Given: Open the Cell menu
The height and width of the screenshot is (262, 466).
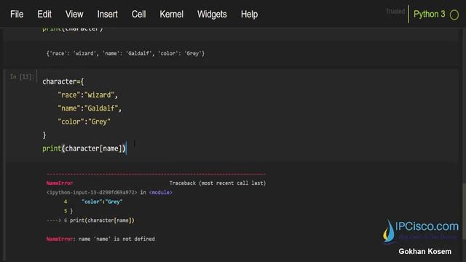Looking at the screenshot, I should [139, 15].
